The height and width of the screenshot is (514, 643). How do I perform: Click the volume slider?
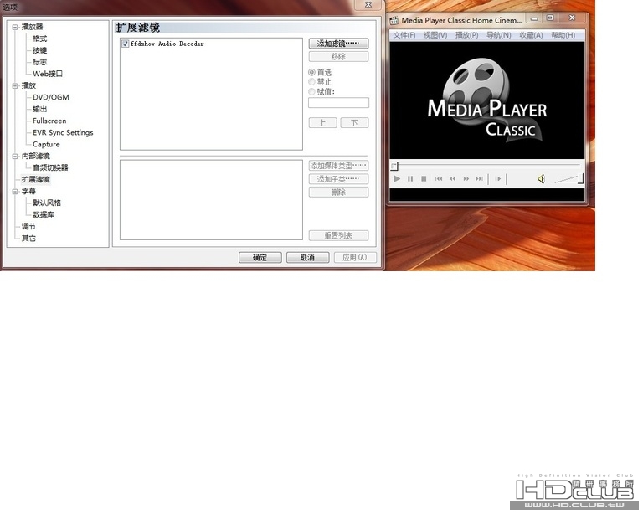[x=568, y=179]
